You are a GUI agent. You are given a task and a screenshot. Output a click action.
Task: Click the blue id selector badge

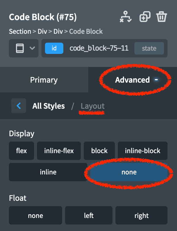click(54, 48)
